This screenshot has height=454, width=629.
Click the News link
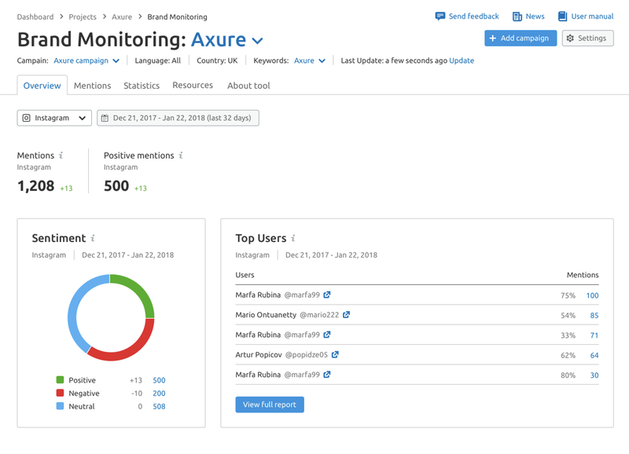tap(535, 16)
